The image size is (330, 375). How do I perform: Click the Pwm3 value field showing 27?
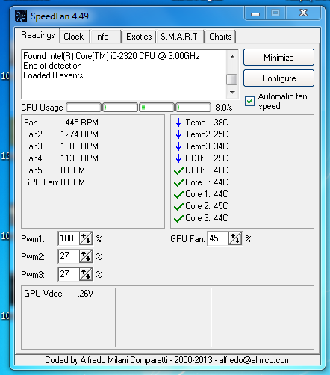click(x=69, y=274)
